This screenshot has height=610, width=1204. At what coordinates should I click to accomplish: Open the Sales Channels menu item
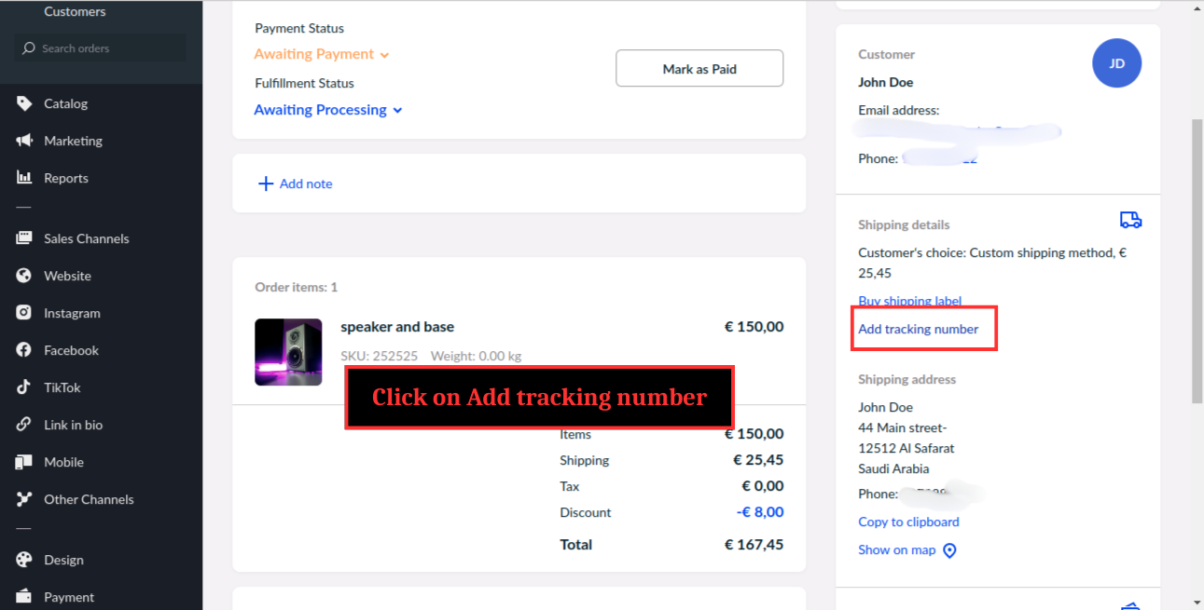coord(86,238)
